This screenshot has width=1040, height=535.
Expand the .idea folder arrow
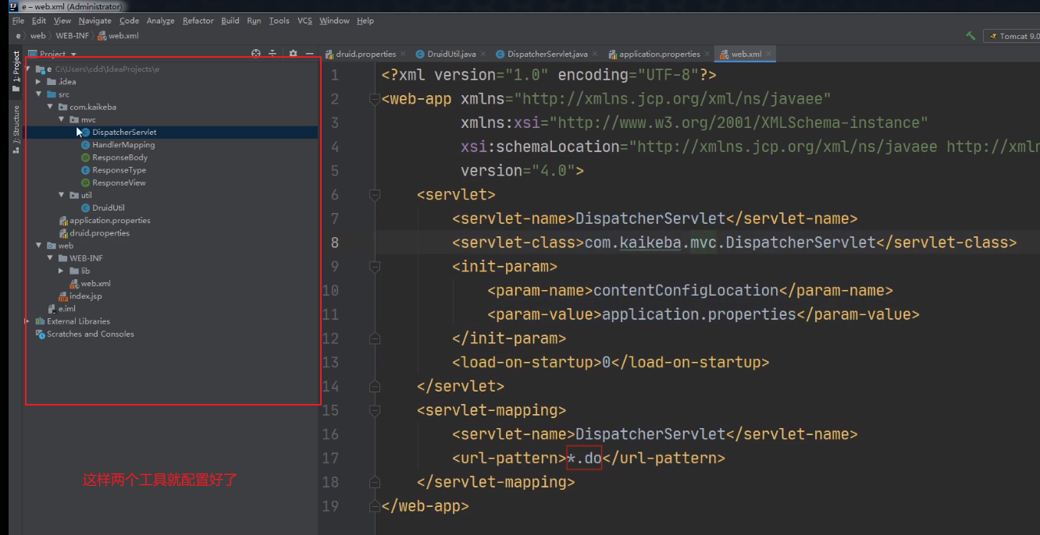click(x=39, y=82)
